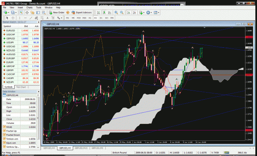Expand the Profiles dropdown arrow
The image size is (257, 156).
[16, 13]
